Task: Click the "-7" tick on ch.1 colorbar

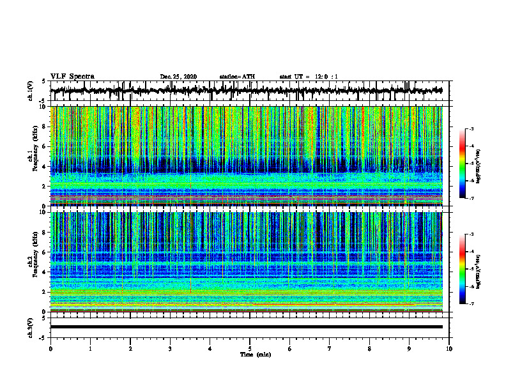Action: tap(471, 198)
